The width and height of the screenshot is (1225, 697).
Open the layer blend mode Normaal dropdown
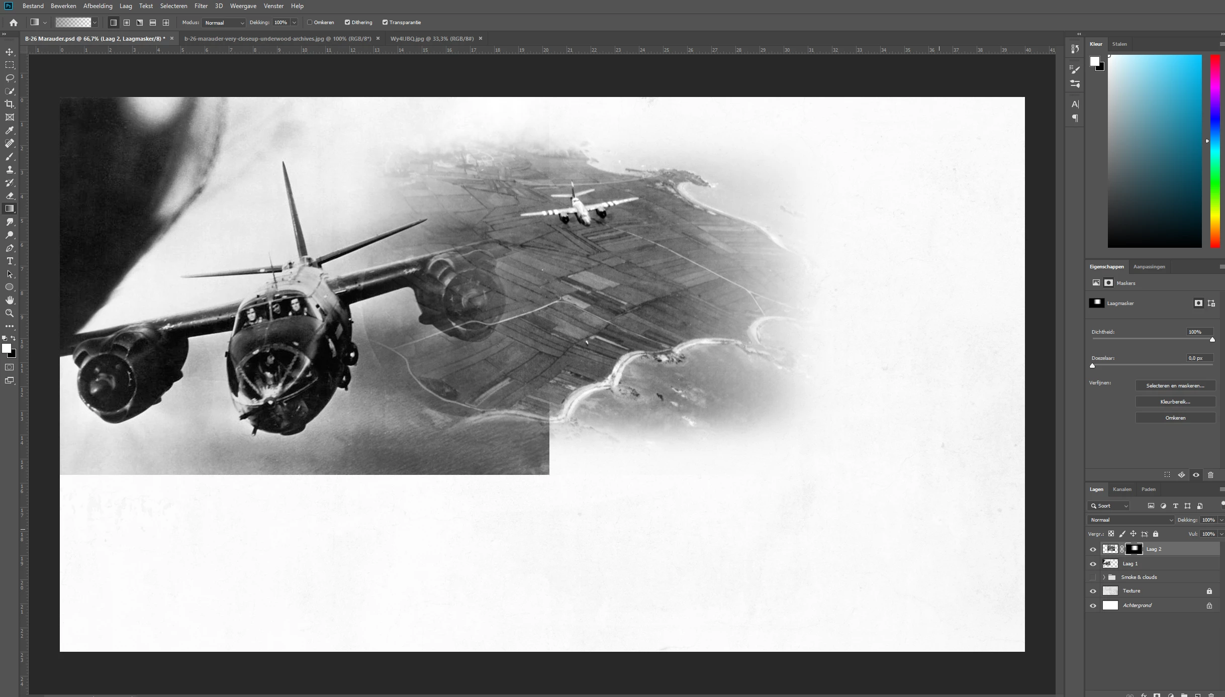[x=1130, y=520]
